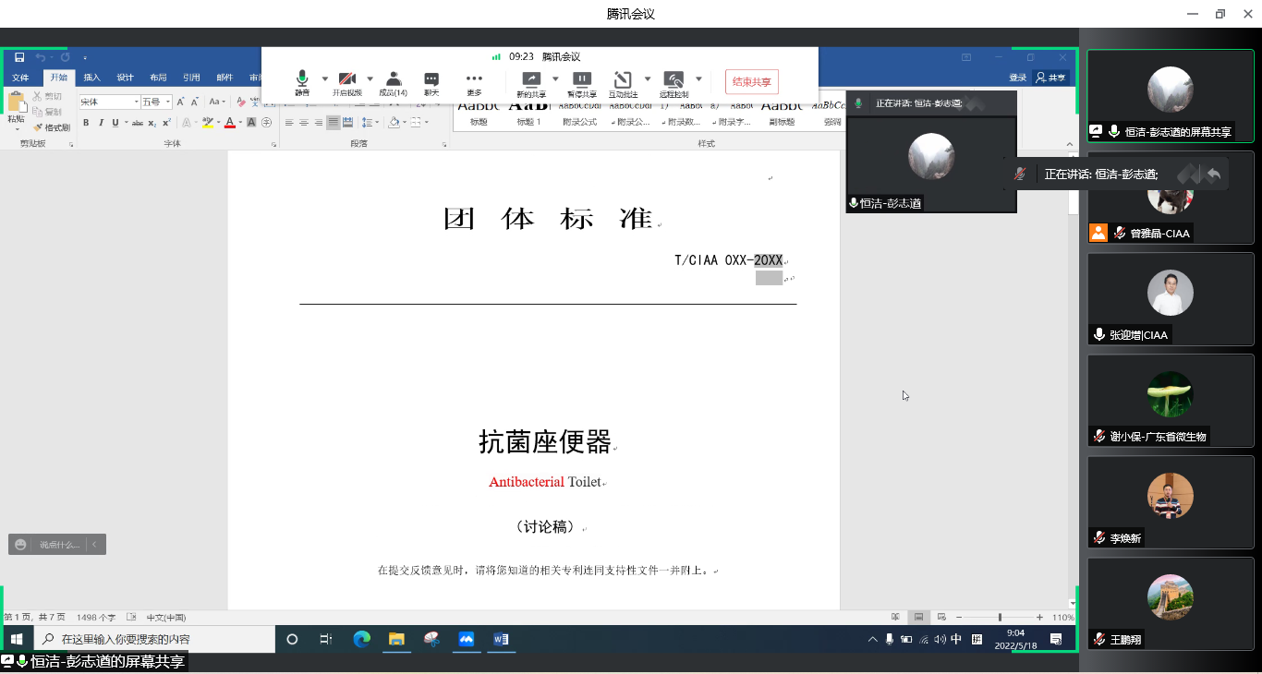Click Windows Start button
Viewport: 1262px width, 674px height.
coord(17,639)
